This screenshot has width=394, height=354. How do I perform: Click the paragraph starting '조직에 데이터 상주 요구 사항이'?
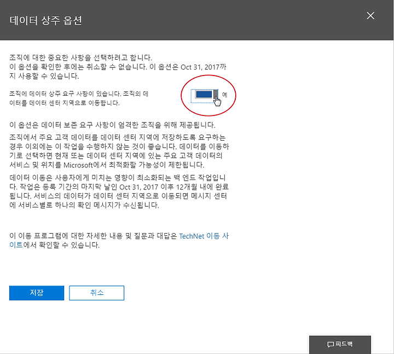click(79, 98)
